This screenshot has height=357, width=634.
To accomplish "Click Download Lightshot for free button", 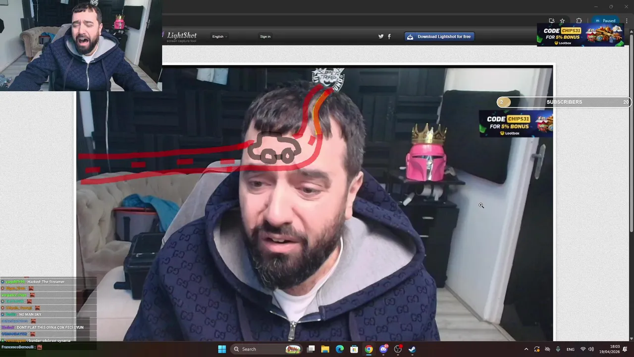I will (x=439, y=37).
